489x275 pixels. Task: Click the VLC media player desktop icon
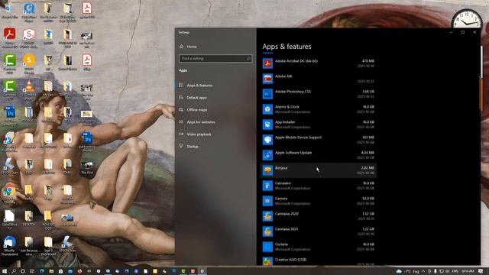pos(29,90)
